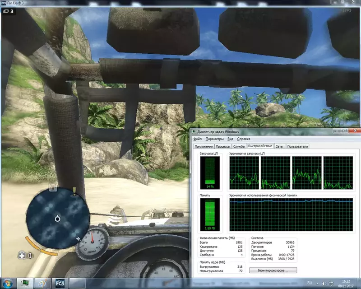Click the 'Потоков' row label
The height and width of the screenshot is (289, 361).
[x=257, y=247]
